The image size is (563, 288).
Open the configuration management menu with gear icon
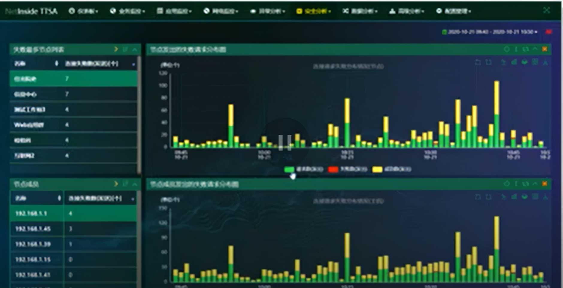[453, 11]
